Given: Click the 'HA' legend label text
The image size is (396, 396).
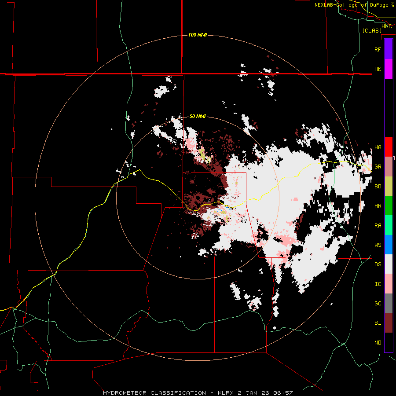Looking at the screenshot, I should (x=378, y=147).
